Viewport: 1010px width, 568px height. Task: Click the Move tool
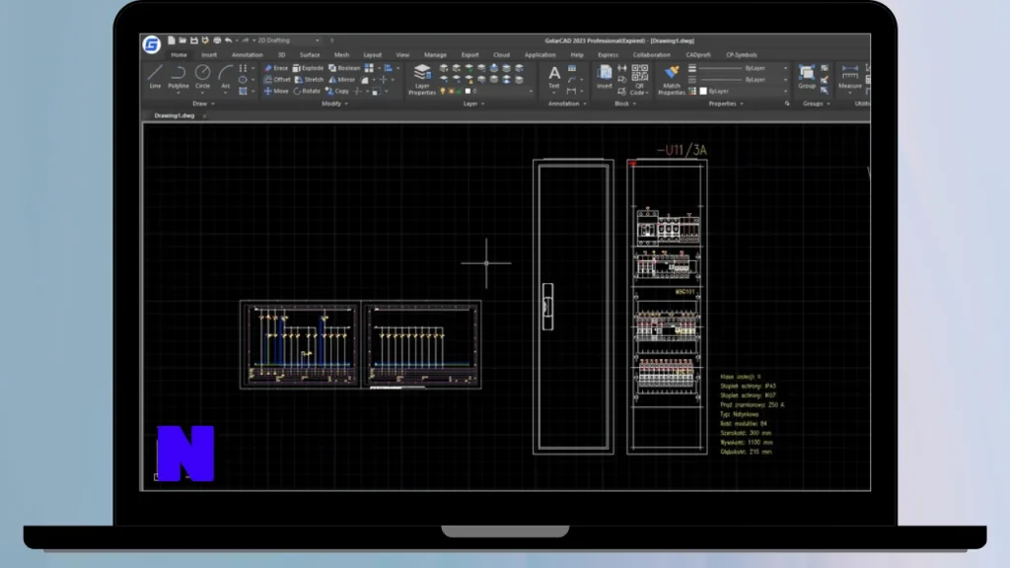[276, 91]
